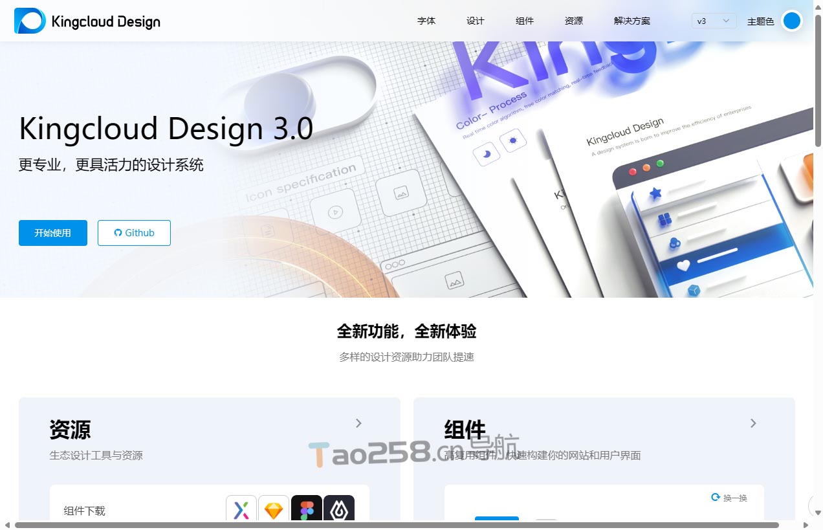
Task: Open the 解决方案 menu item
Action: pyautogui.click(x=632, y=21)
